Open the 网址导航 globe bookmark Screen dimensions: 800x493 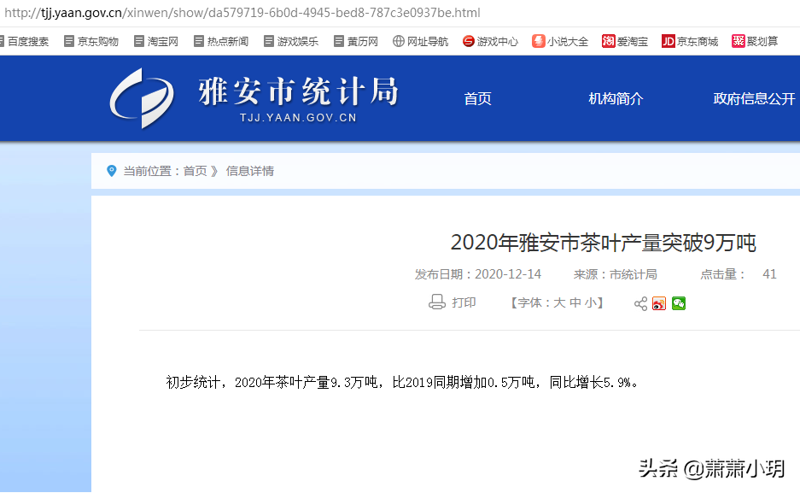(x=420, y=41)
